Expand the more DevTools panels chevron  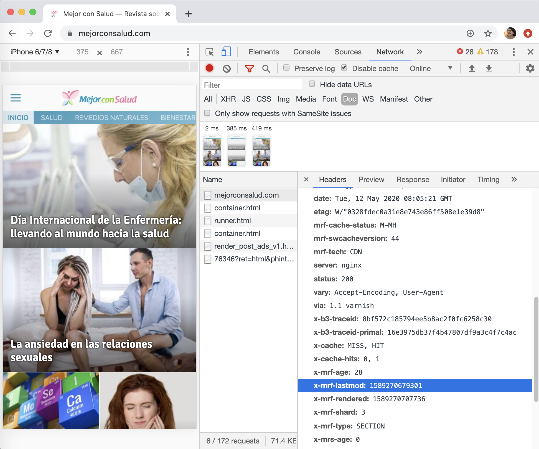pyautogui.click(x=419, y=52)
